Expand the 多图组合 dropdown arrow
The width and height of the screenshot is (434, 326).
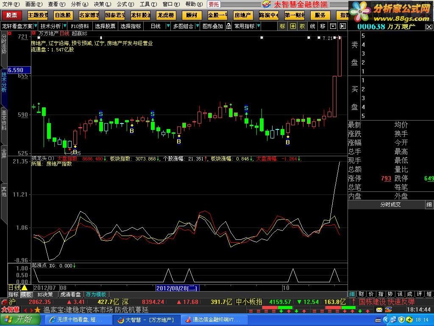pos(198,26)
